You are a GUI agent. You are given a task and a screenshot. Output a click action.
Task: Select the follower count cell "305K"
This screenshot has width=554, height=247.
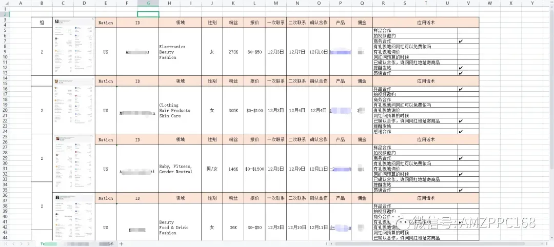[233, 111]
